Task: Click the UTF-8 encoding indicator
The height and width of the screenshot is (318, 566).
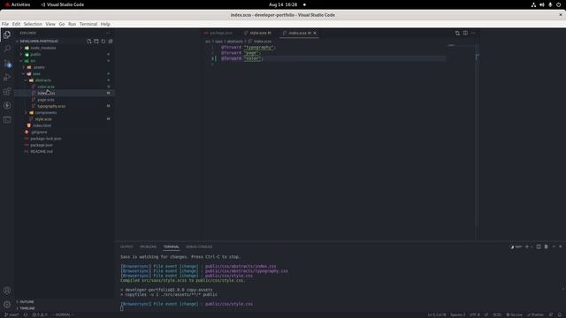Action: click(x=475, y=314)
